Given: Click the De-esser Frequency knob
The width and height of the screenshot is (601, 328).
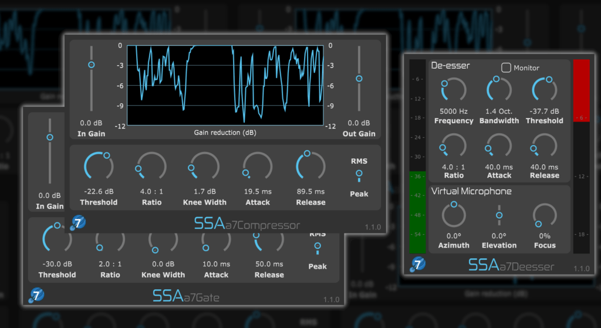Looking at the screenshot, I should pos(454,90).
